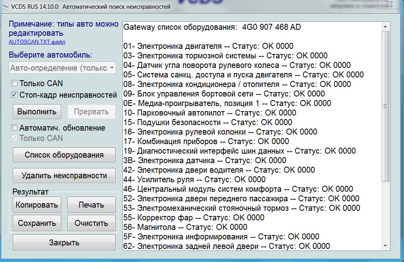Click the scrollbar down arrow
Image resolution: width=404 pixels, height=262 pixels.
(x=385, y=246)
